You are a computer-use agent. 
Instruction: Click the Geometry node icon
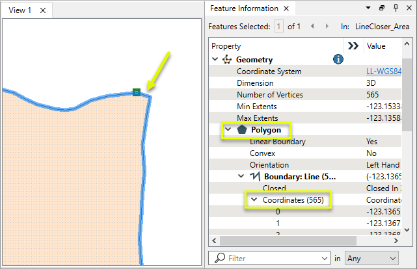click(x=227, y=59)
